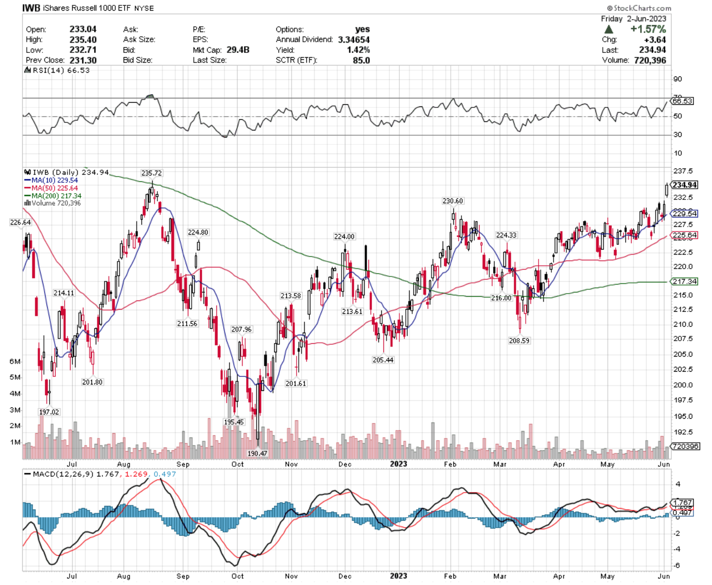Click the High value 235.40
Screen dimensions: 712x585
83,40
